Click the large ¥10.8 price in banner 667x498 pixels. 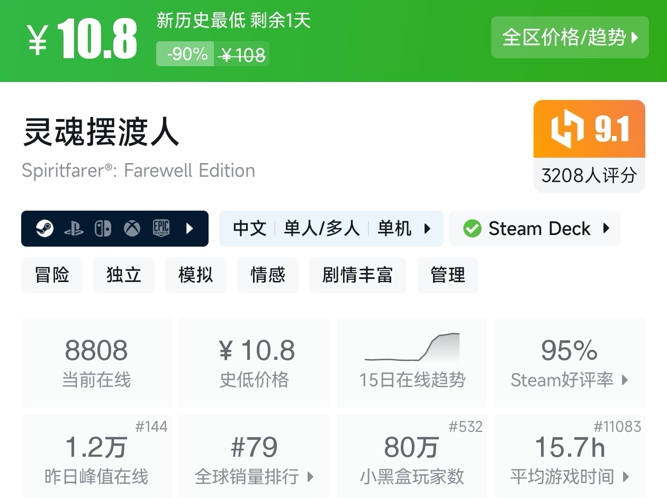82,39
